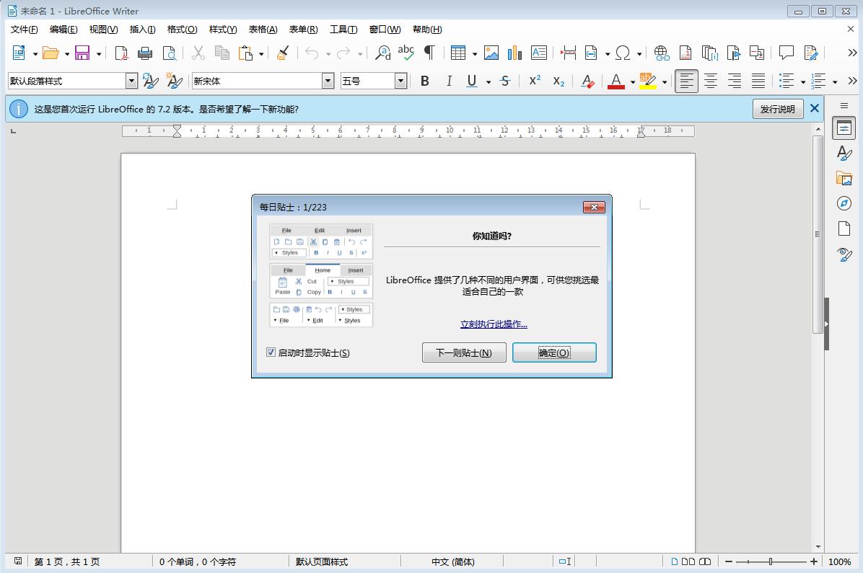This screenshot has width=863, height=573.
Task: Expand the font size dropdown
Action: tap(400, 81)
